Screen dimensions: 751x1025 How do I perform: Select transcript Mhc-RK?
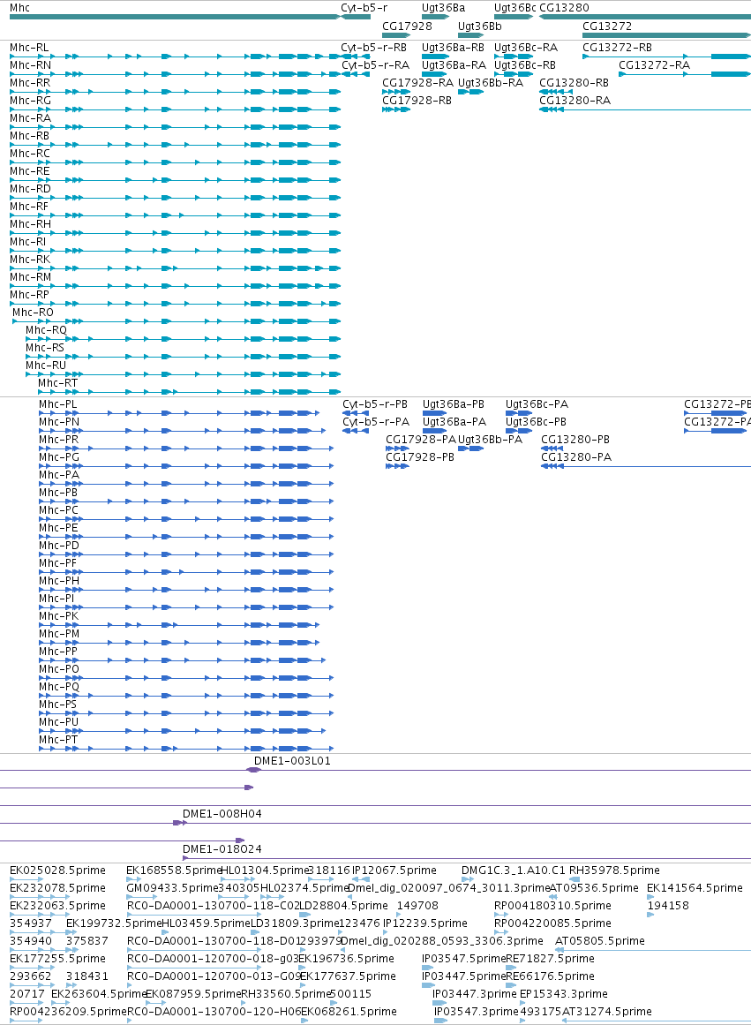coord(30,260)
